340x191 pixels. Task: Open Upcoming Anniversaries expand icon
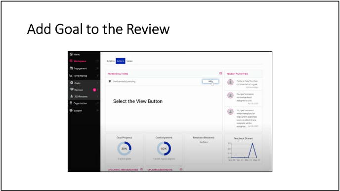coord(141,169)
